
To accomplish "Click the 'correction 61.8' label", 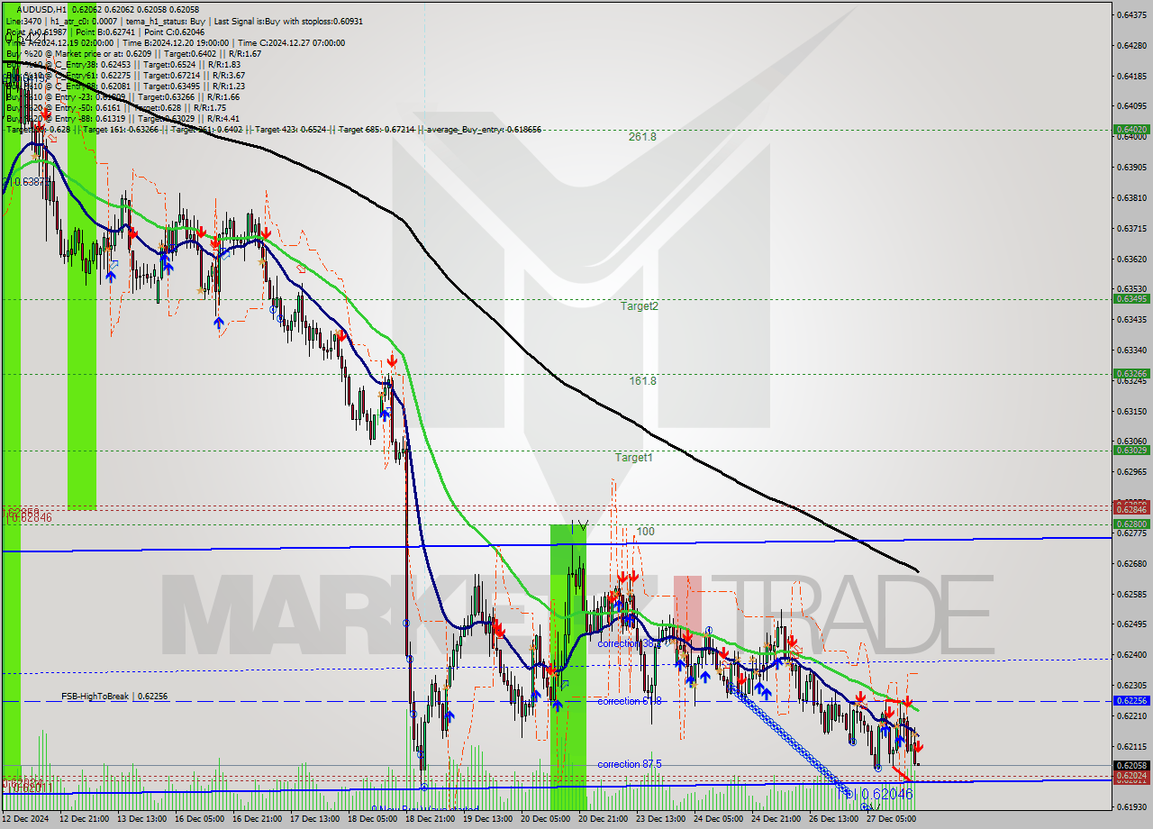I will pyautogui.click(x=630, y=701).
